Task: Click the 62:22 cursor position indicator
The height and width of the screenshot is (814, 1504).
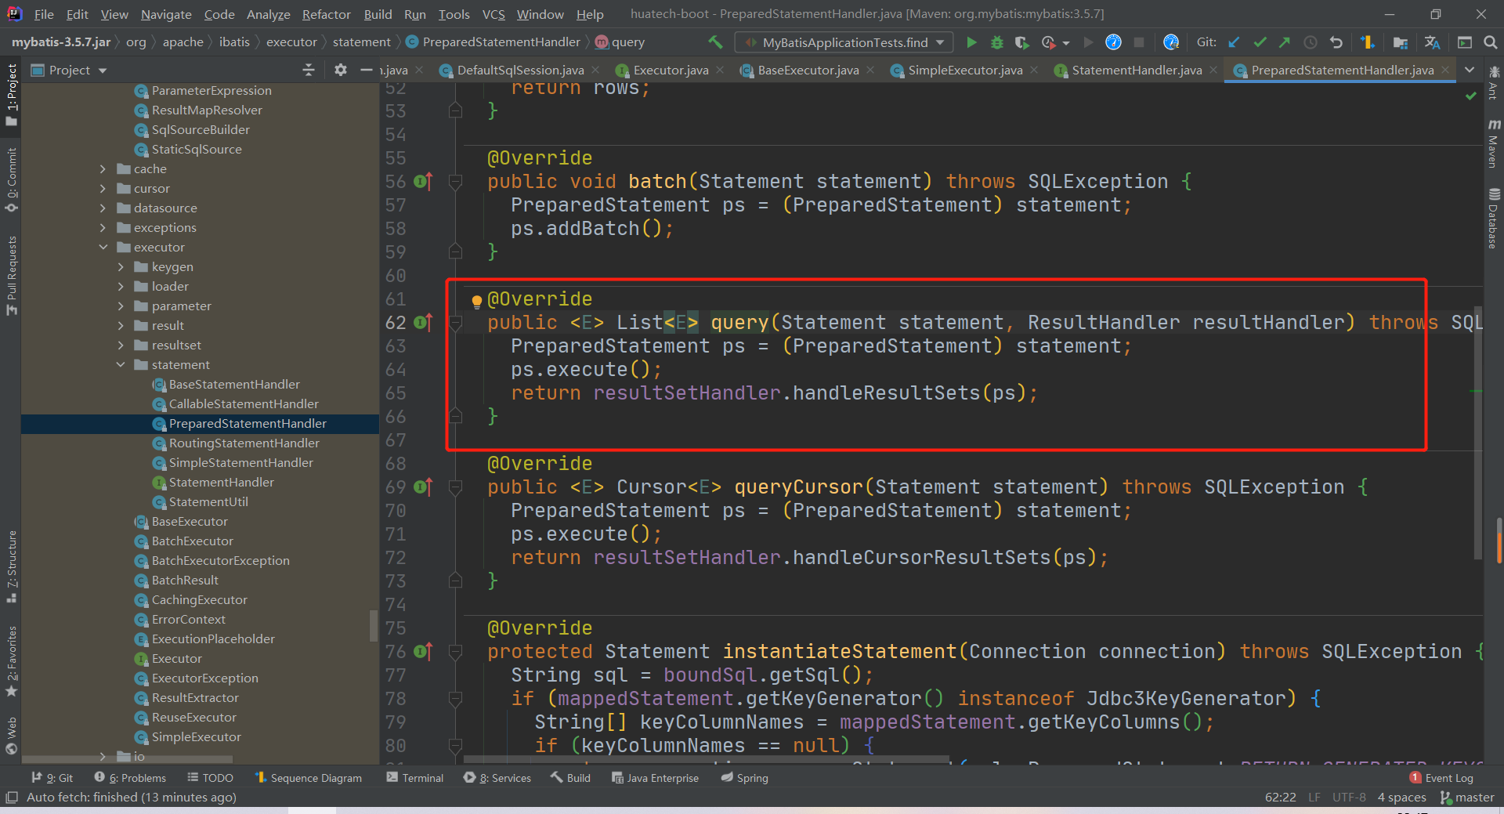Action: (x=1281, y=798)
